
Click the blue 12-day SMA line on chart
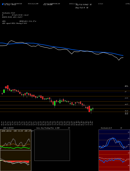click(61, 48)
